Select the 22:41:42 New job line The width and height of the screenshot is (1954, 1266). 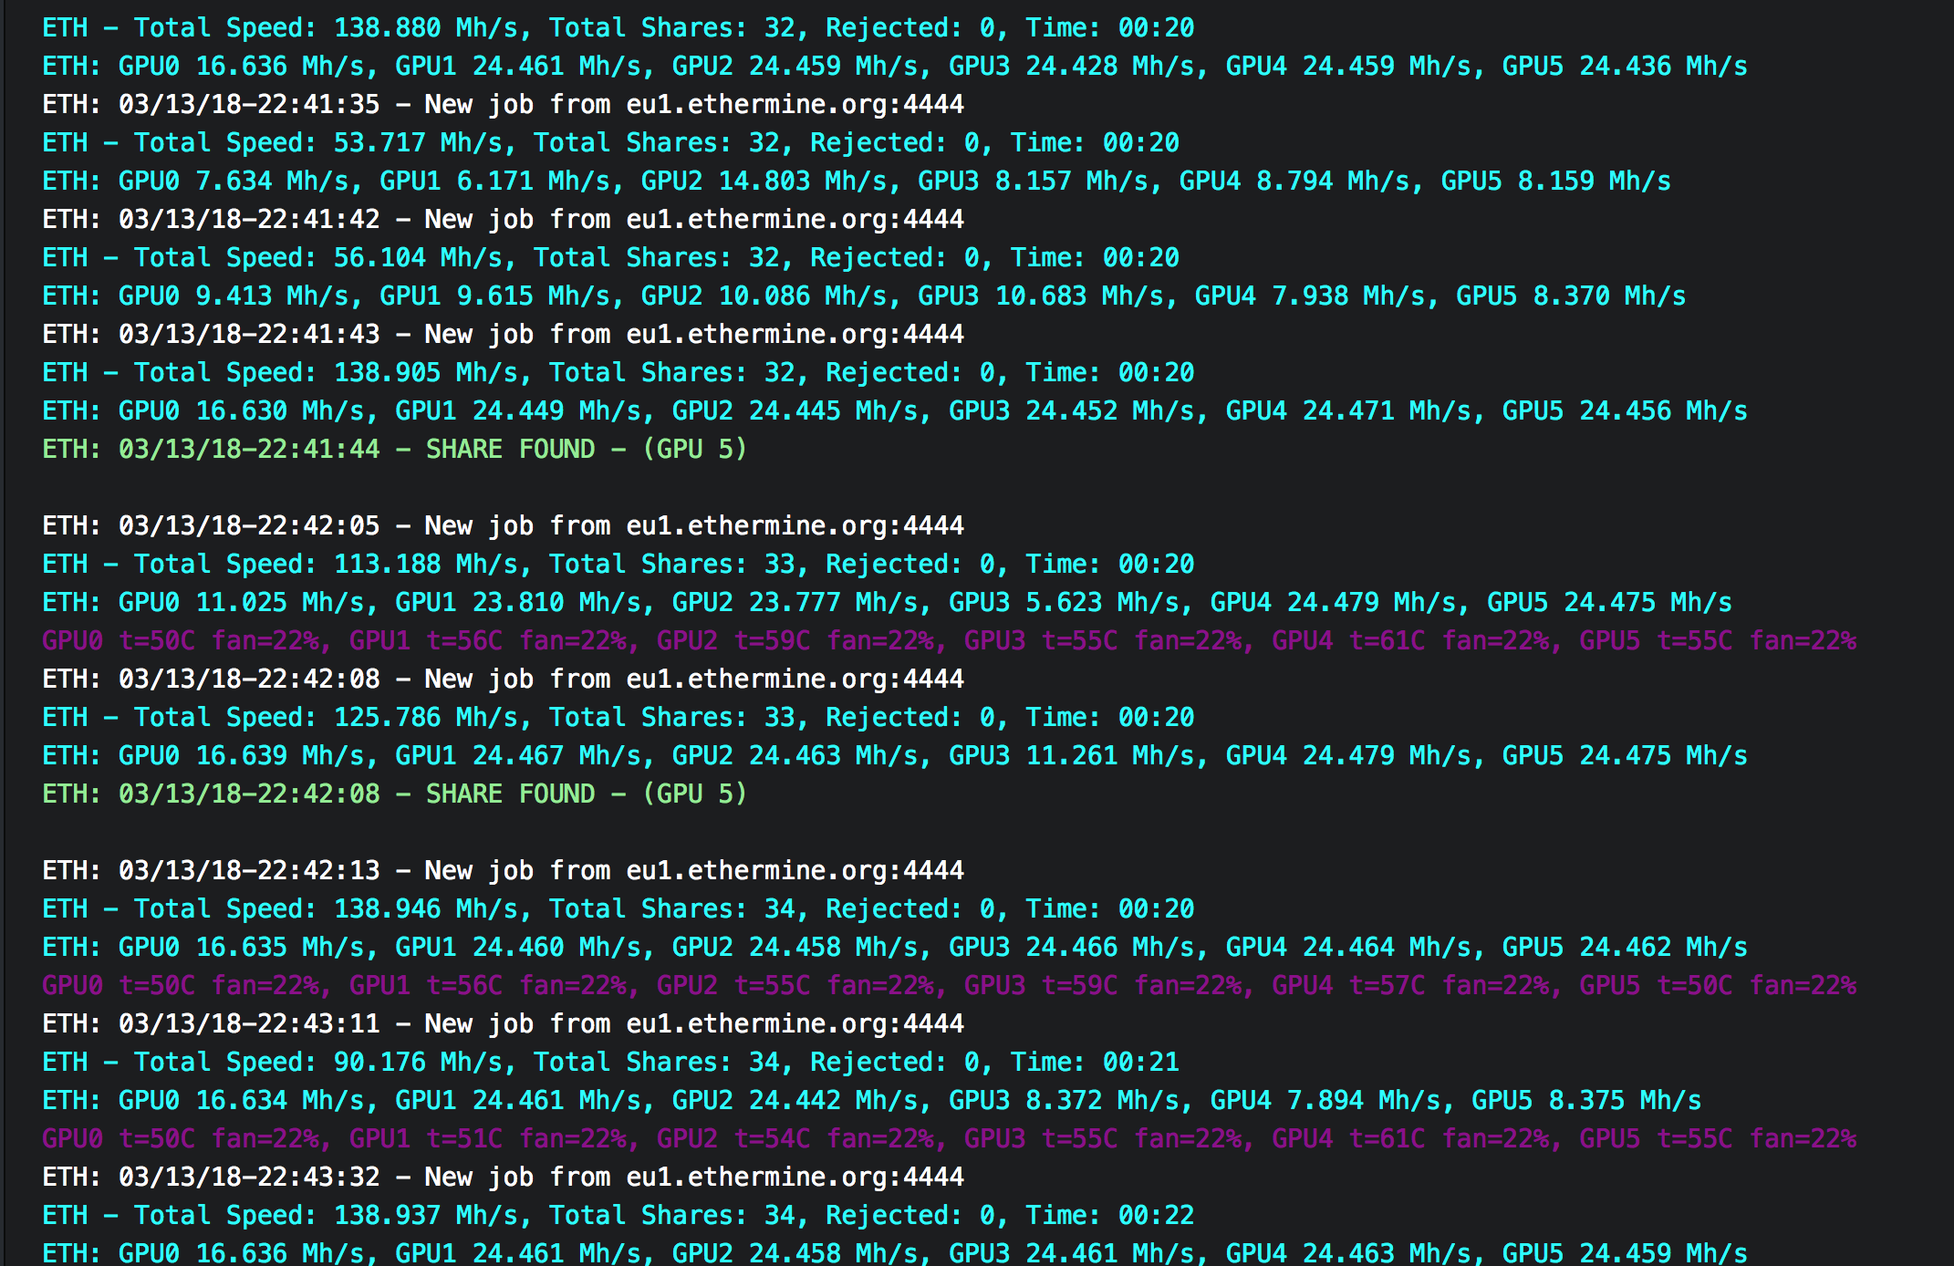click(504, 220)
